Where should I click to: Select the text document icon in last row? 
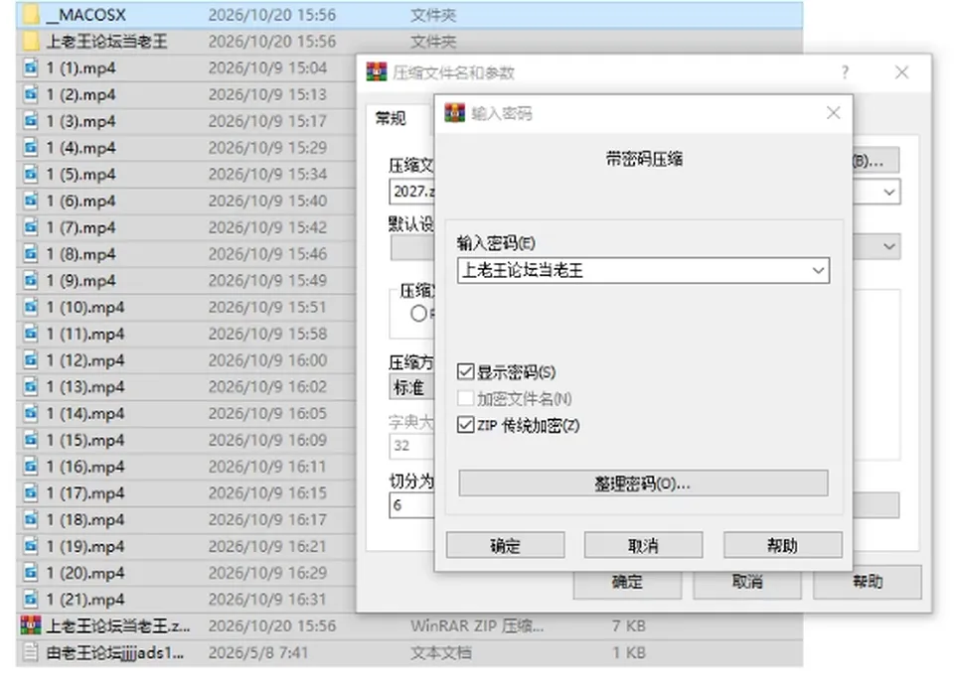point(30,652)
